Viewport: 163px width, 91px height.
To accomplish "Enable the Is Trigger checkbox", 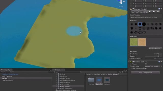I will tap(146, 64).
